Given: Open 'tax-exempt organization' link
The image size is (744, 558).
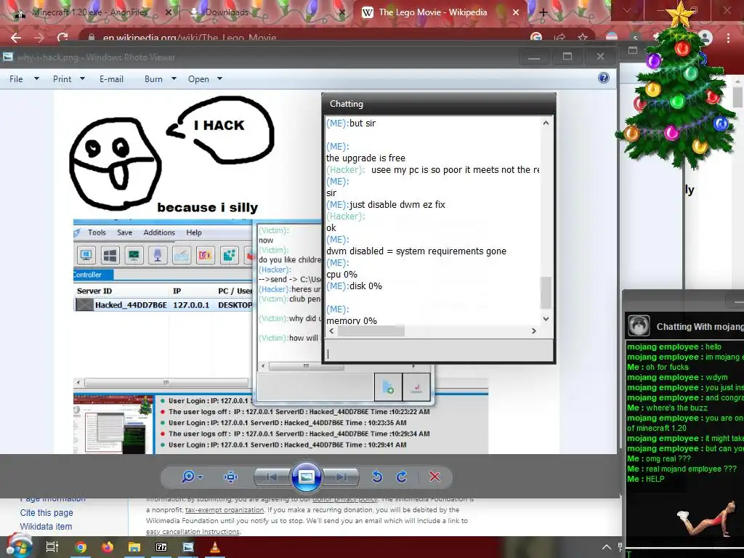Looking at the screenshot, I should (225, 509).
